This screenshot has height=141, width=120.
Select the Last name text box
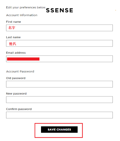pos(59,43)
